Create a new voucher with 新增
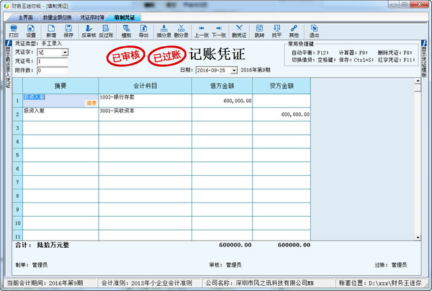432x291 pixels. click(51, 30)
